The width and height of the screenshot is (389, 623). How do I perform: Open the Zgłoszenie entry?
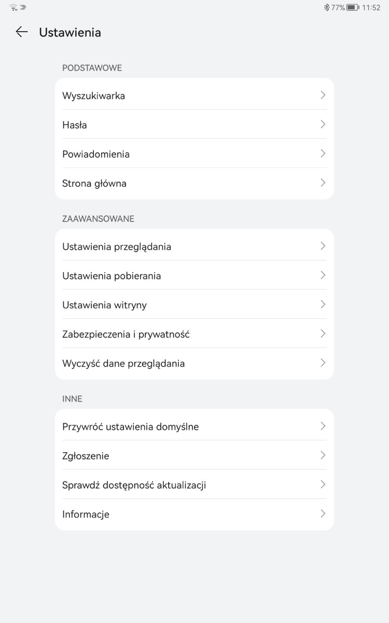point(195,455)
